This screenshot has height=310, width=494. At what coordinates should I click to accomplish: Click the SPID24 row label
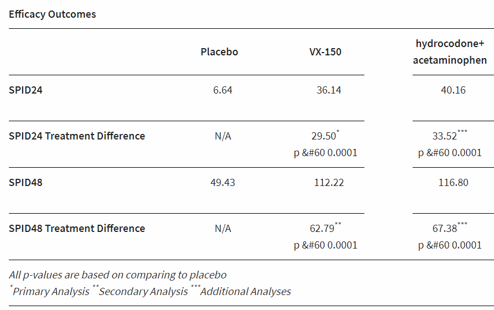click(x=25, y=90)
